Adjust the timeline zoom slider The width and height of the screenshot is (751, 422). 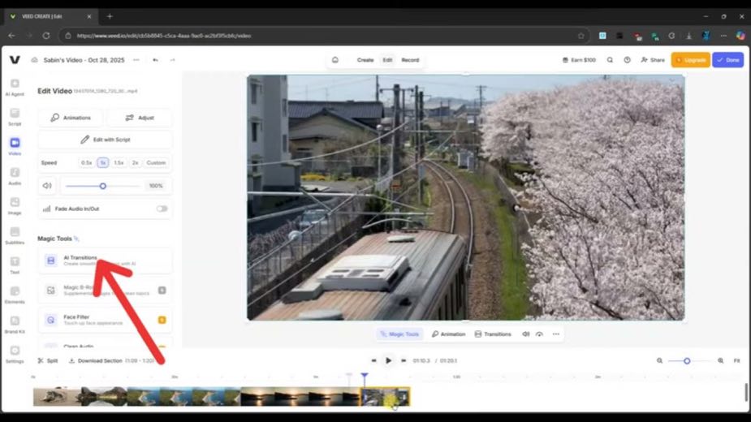pos(687,360)
